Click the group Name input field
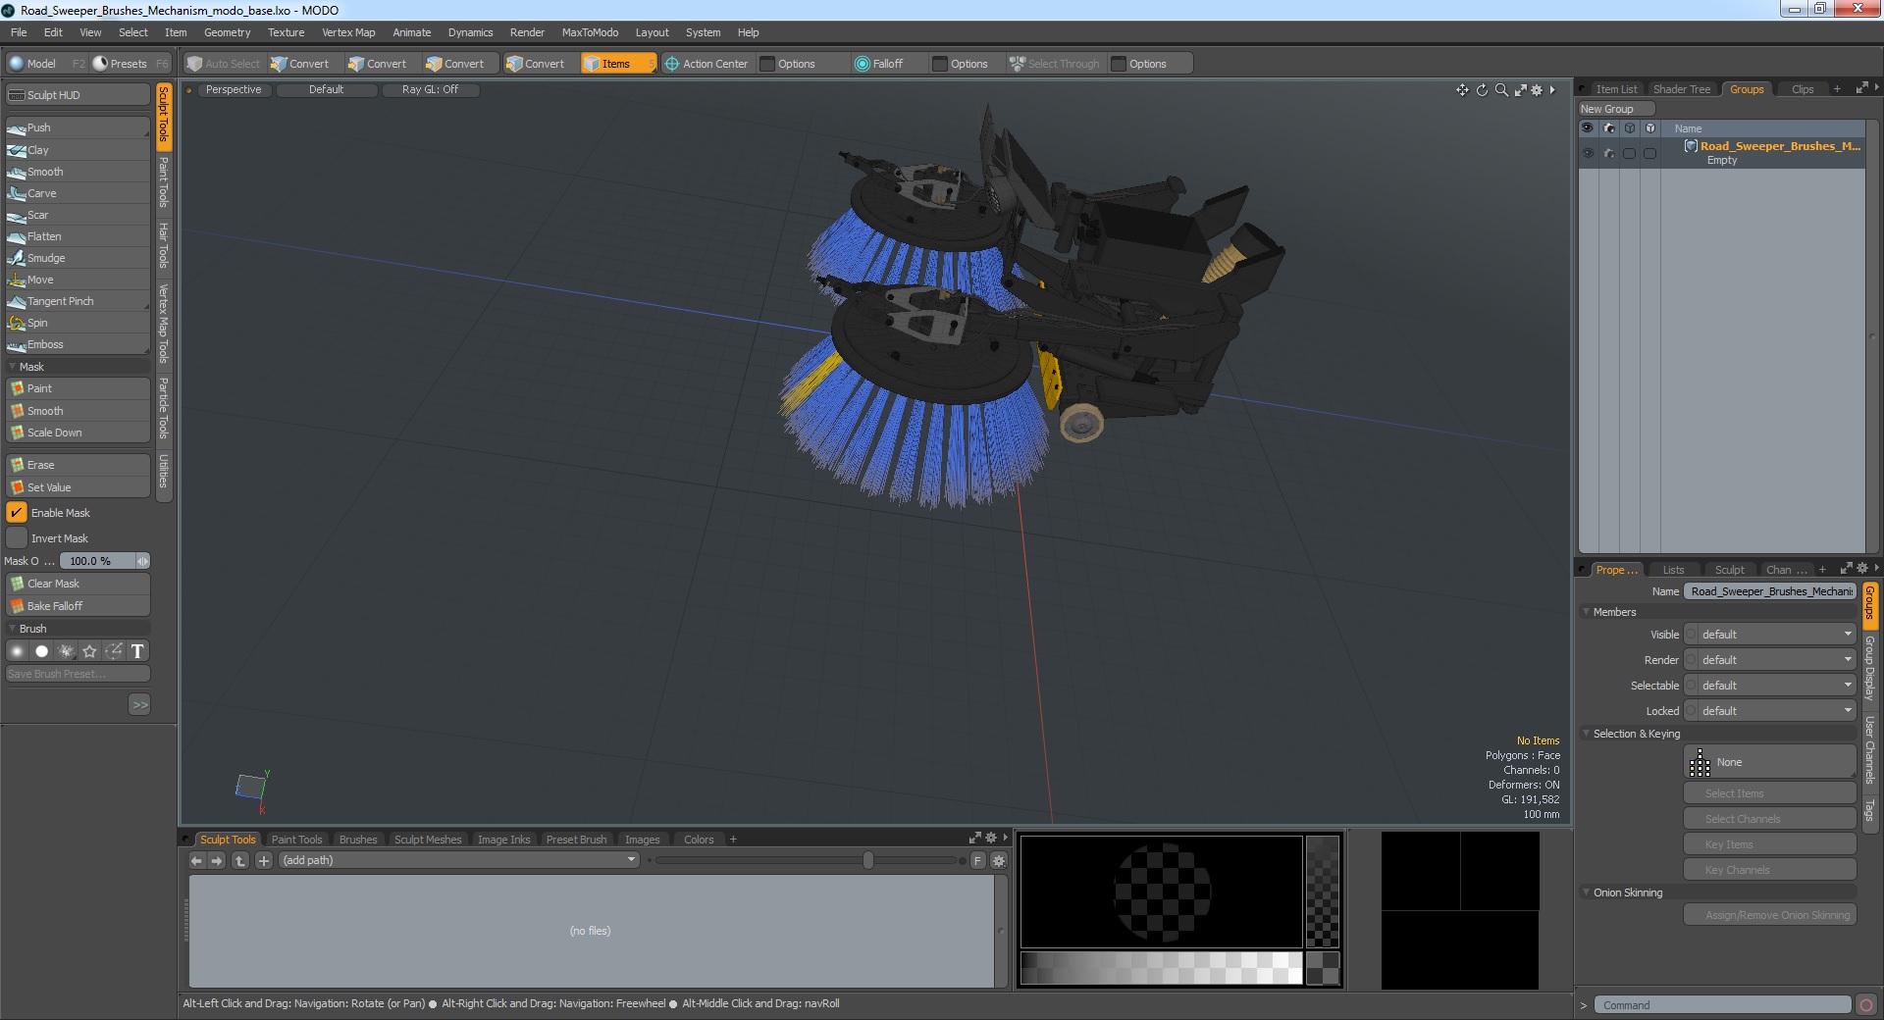The height and width of the screenshot is (1020, 1884). (1770, 591)
